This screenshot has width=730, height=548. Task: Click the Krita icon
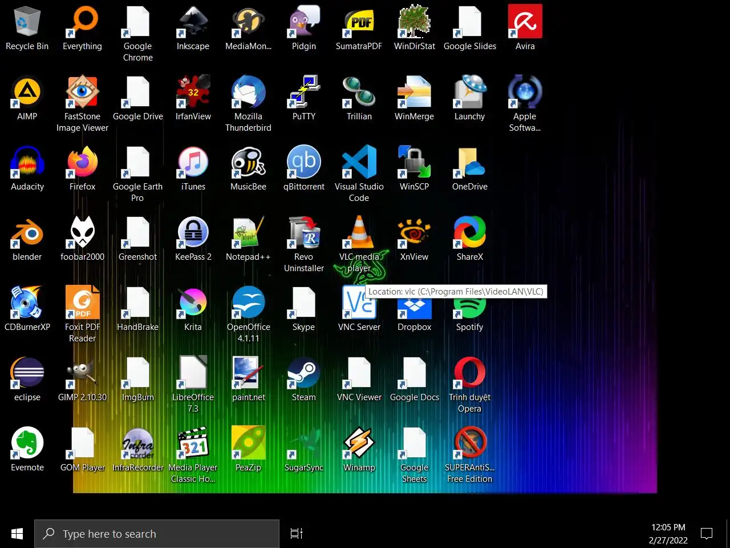coord(193,303)
